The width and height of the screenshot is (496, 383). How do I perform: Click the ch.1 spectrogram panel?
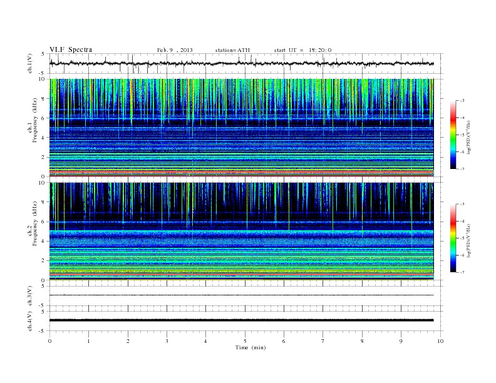(x=241, y=128)
